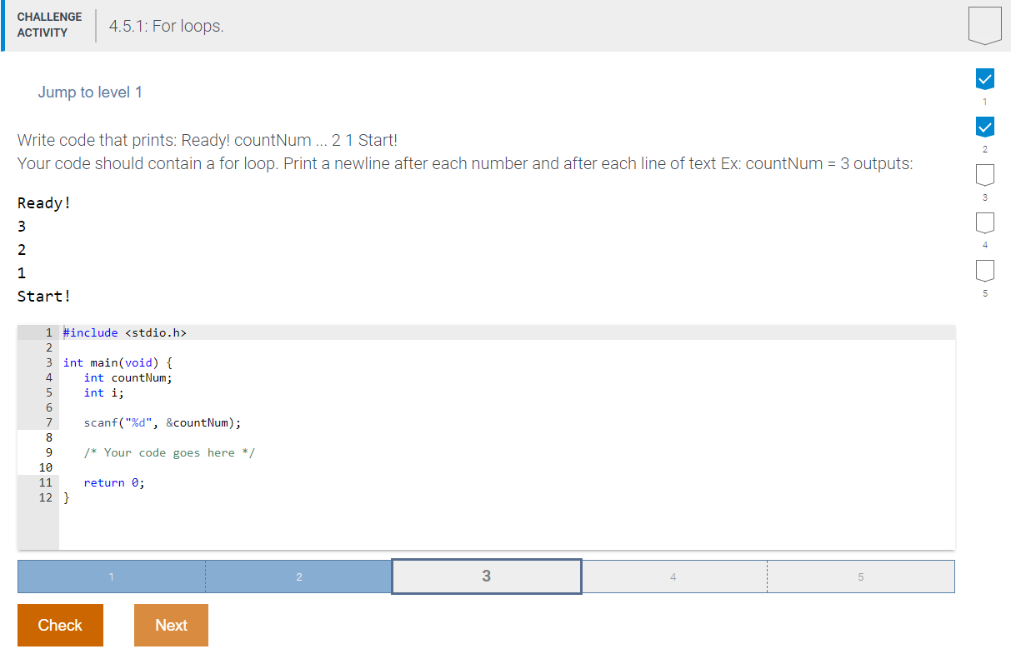Select the level 1 completion checkmark icon
1011x654 pixels.
(x=984, y=78)
